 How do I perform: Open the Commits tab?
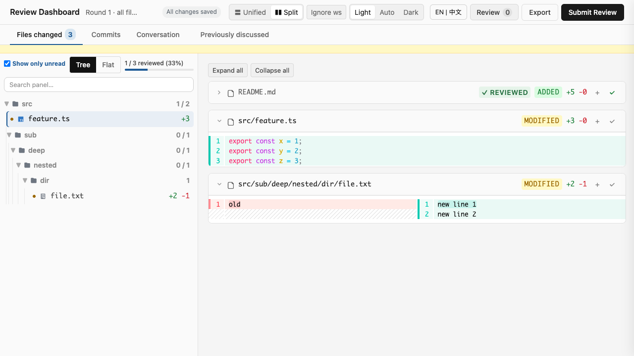tap(106, 35)
